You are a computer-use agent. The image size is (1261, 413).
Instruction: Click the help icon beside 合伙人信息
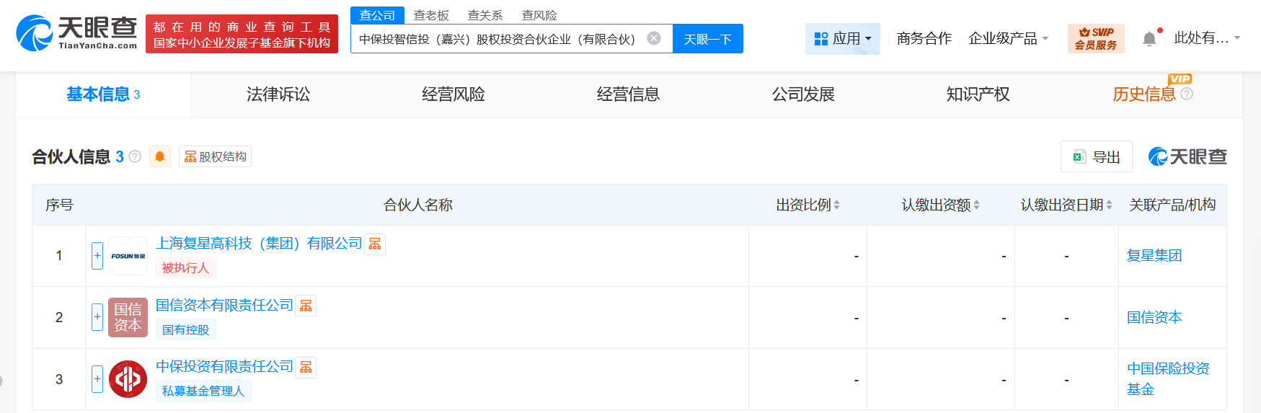tap(135, 156)
